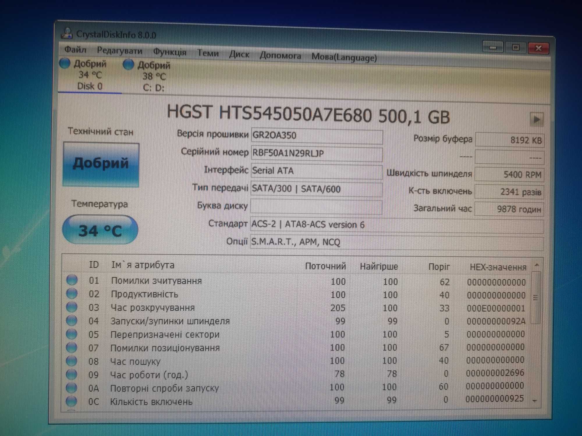This screenshot has width=582, height=436.
Task: Click the scrollbar down arrow
Action: (535, 401)
